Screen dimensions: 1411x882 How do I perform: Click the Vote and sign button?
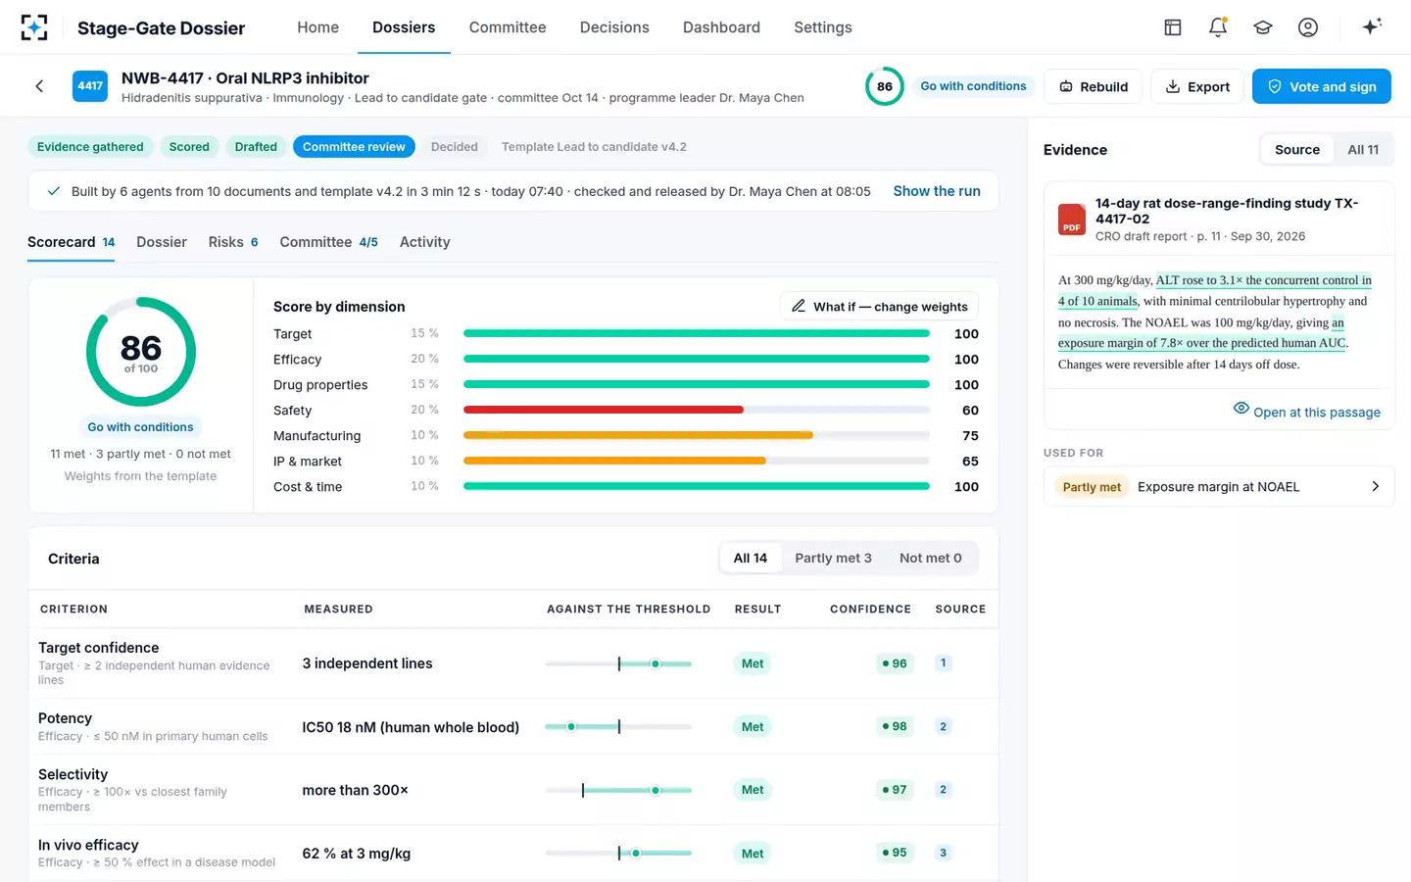(x=1322, y=86)
